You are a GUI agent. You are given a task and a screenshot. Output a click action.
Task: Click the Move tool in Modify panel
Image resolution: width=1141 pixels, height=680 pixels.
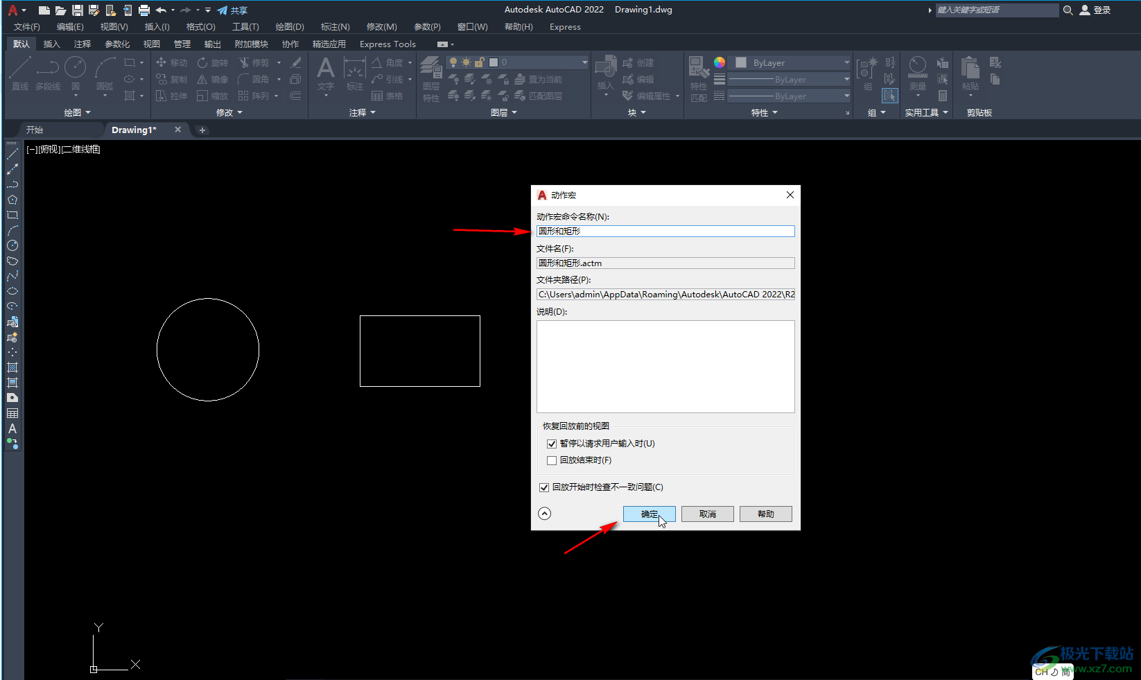(x=171, y=62)
